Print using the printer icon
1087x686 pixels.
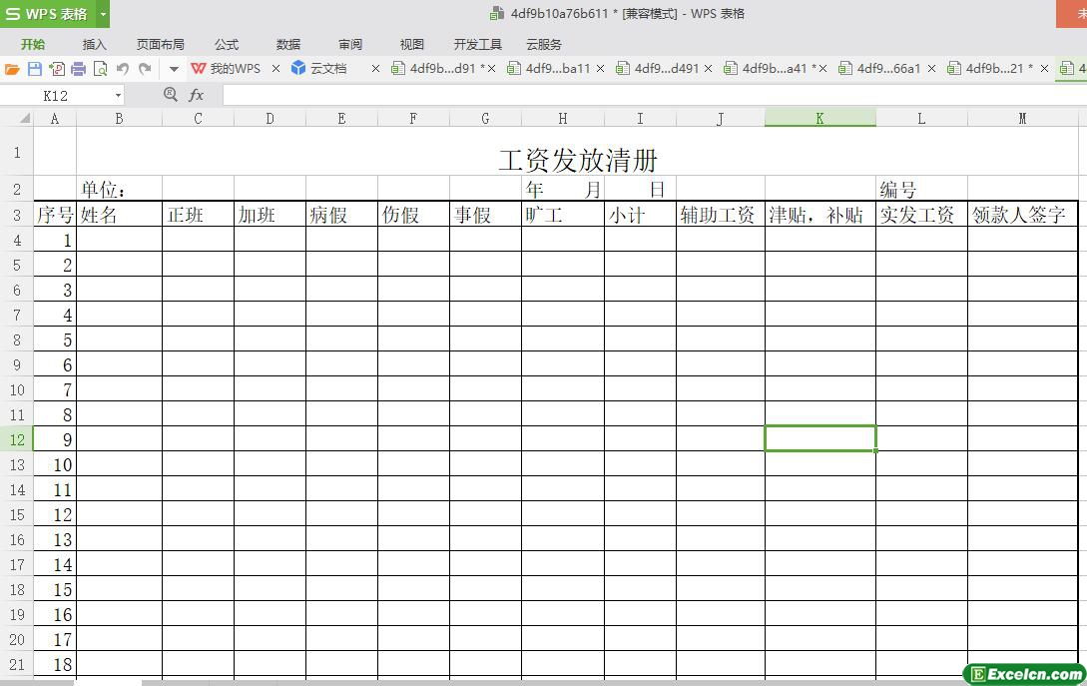[78, 69]
